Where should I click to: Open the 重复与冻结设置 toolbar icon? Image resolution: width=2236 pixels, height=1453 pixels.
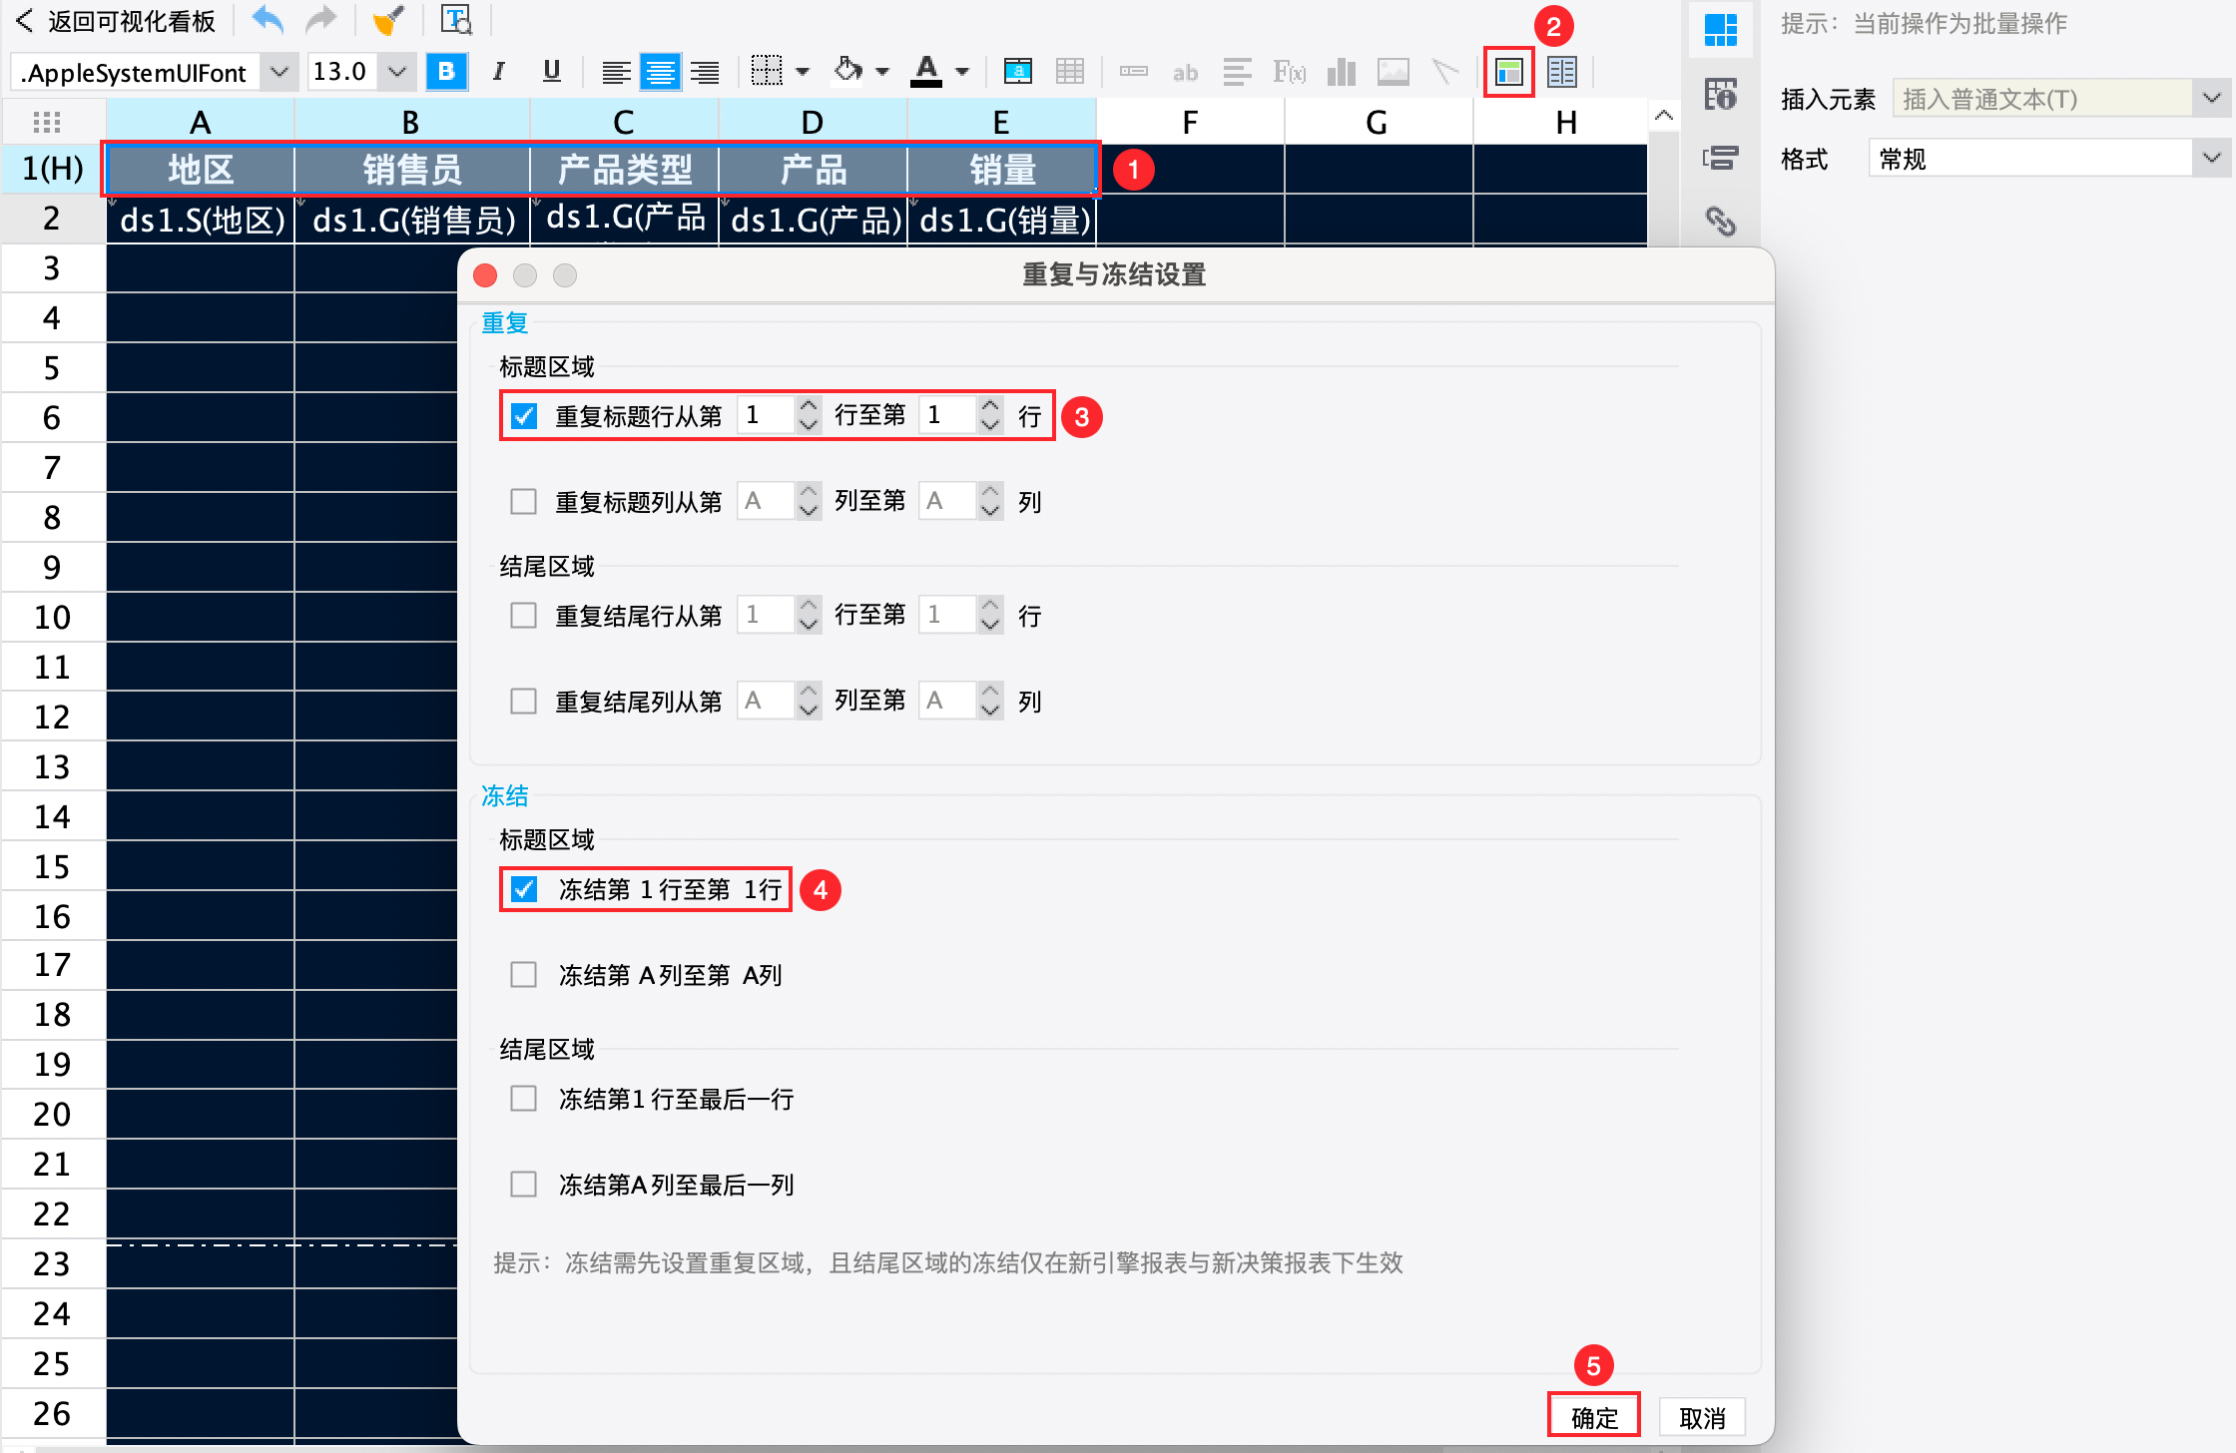[x=1508, y=71]
